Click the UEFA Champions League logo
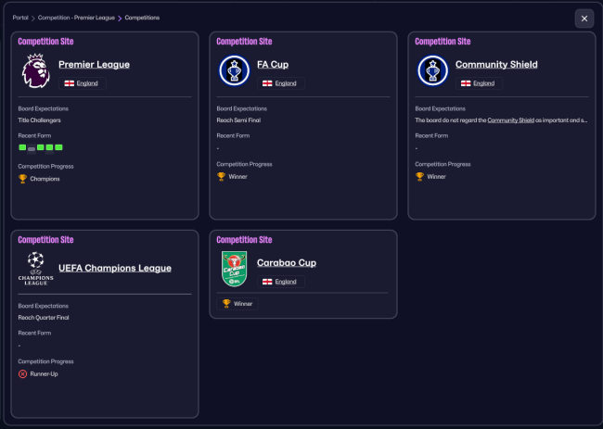This screenshot has width=603, height=429. click(x=34, y=269)
